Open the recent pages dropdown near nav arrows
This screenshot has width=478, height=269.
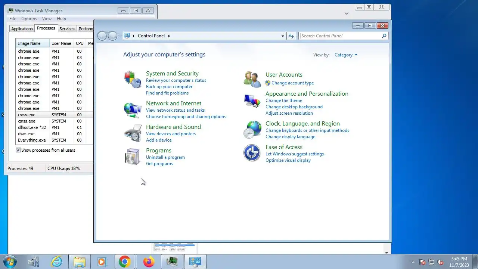tap(119, 36)
